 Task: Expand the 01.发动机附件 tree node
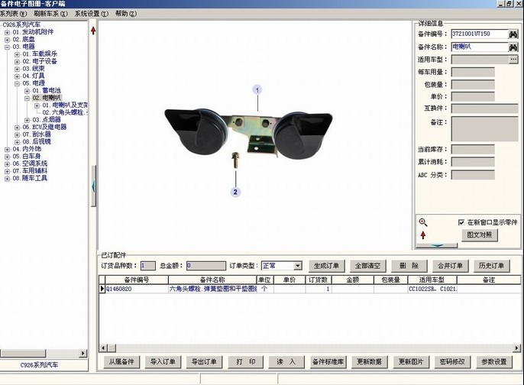[x=7, y=31]
